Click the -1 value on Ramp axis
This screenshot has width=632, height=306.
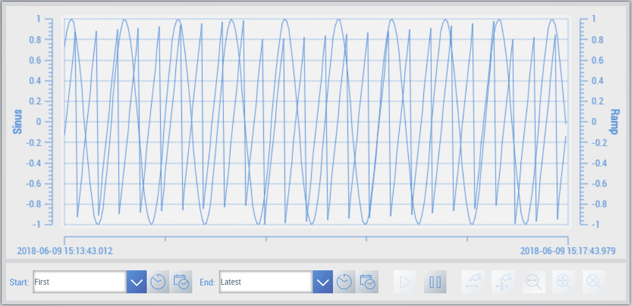pos(594,225)
